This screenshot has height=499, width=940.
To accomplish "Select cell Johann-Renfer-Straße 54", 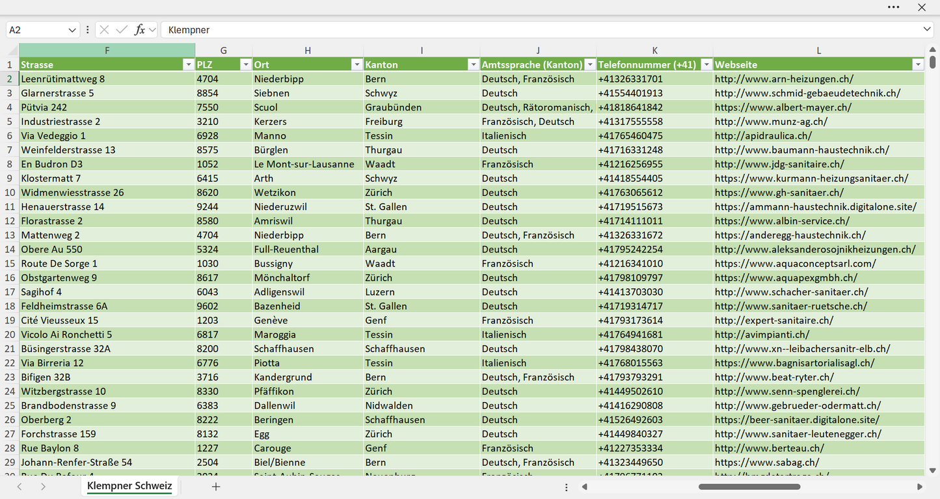I will coord(107,463).
